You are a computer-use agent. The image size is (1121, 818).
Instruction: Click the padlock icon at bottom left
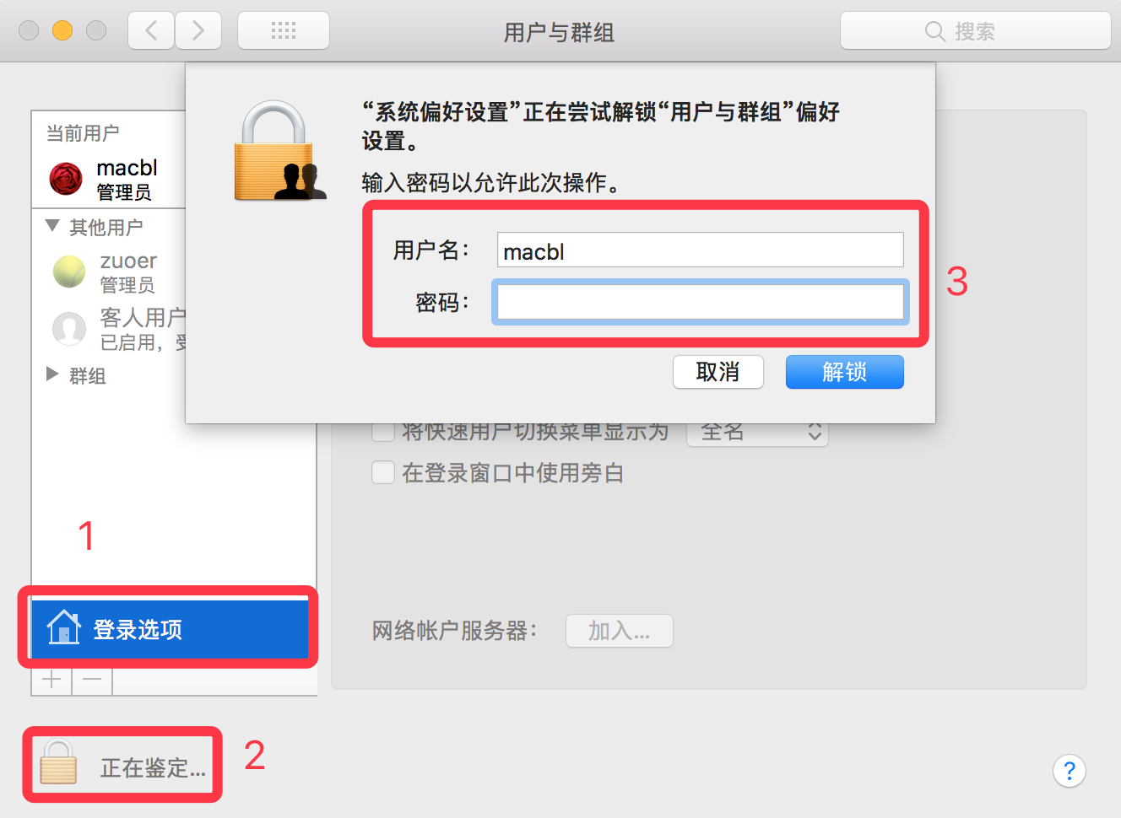click(58, 762)
